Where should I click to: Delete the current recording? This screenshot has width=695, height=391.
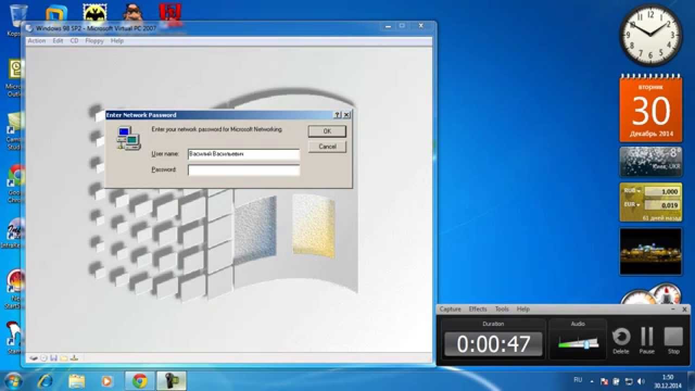[x=621, y=340]
